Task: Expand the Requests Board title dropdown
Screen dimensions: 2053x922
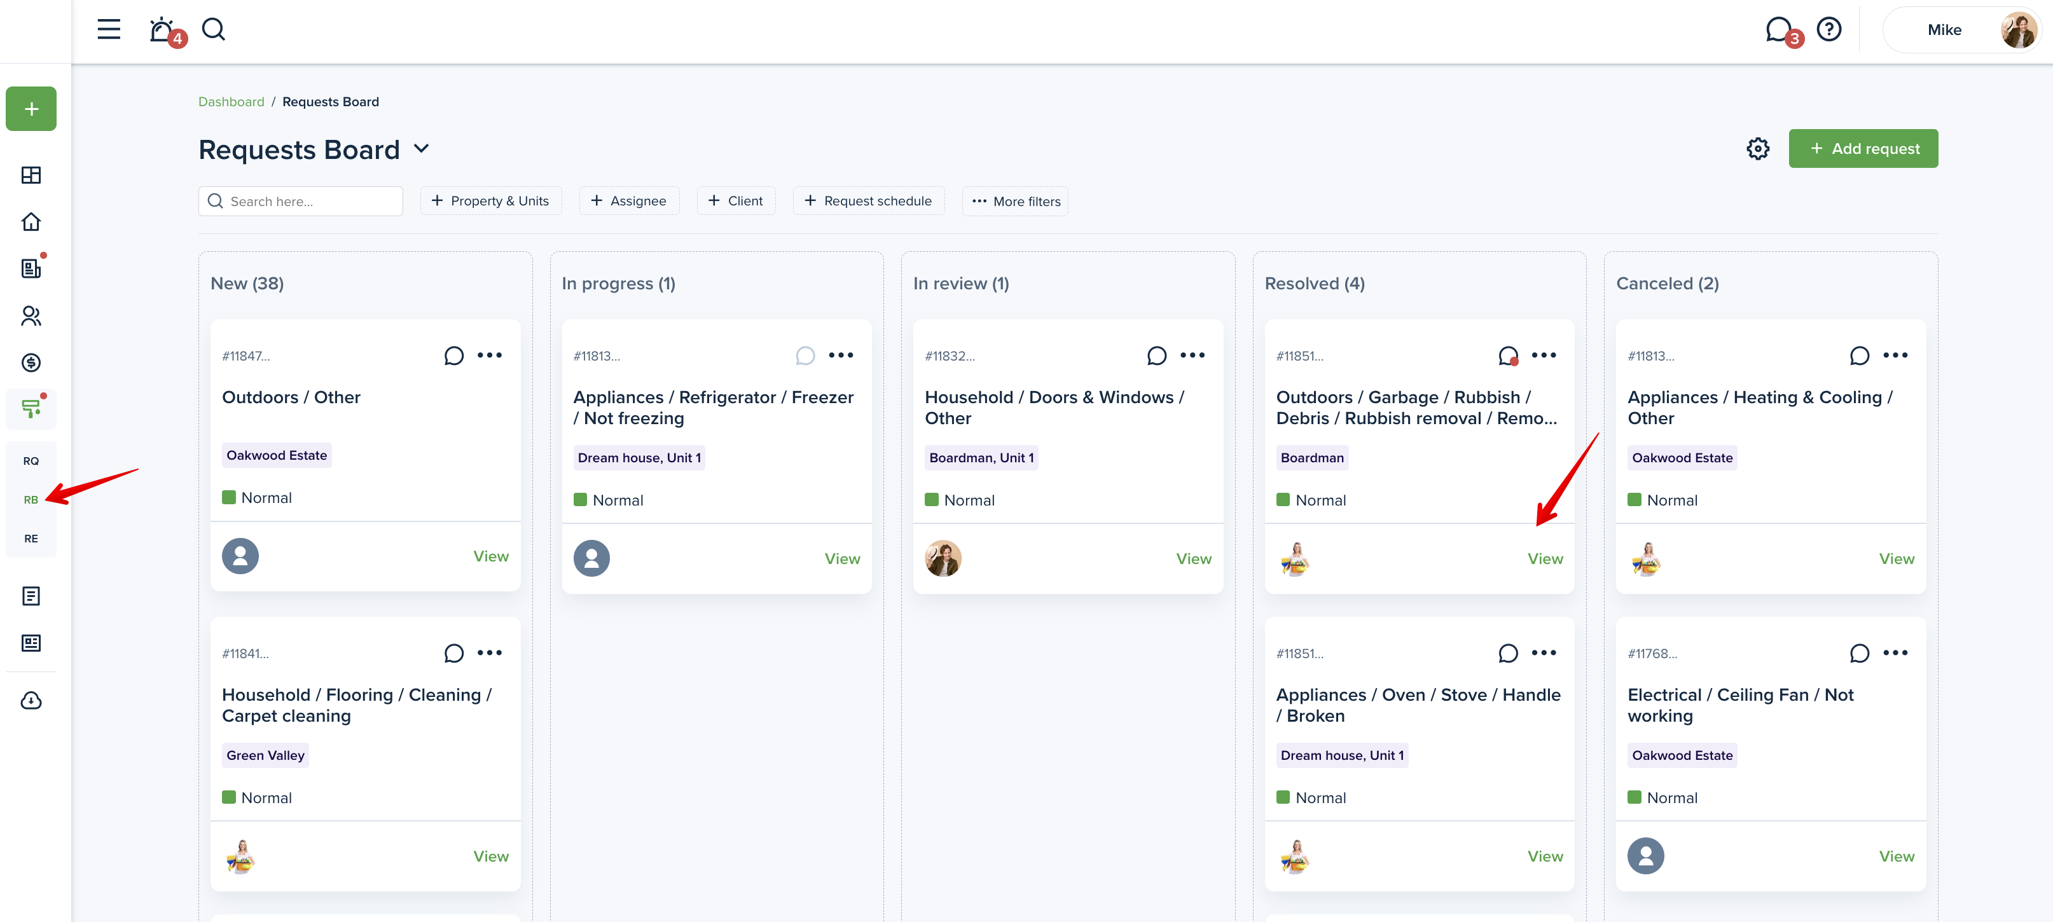Action: click(422, 149)
